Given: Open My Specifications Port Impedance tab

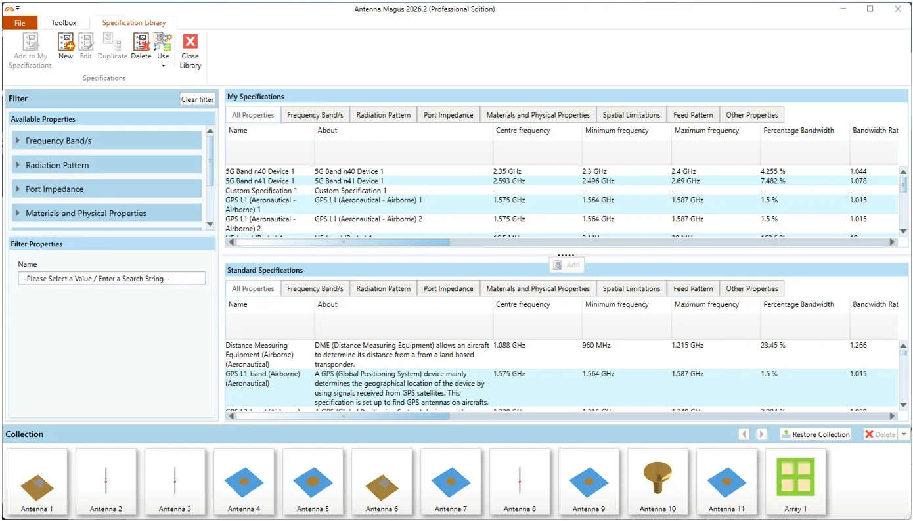Looking at the screenshot, I should (x=449, y=115).
